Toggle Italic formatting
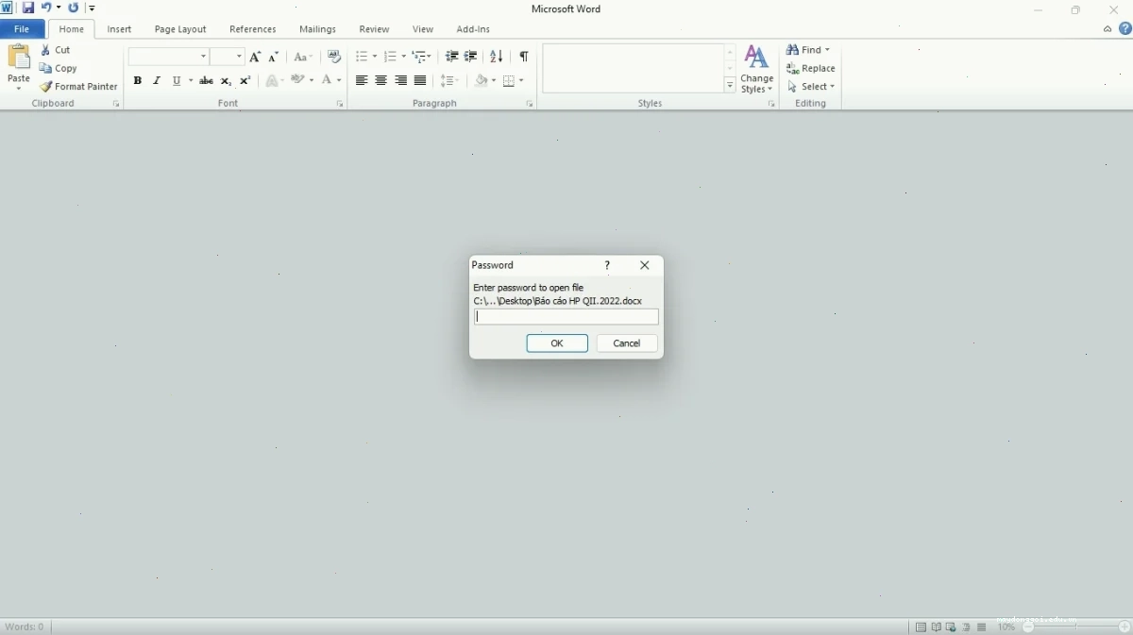1133x635 pixels. [x=157, y=81]
